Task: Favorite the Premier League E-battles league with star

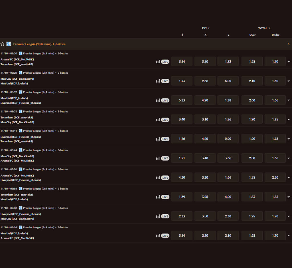Action: [2, 44]
